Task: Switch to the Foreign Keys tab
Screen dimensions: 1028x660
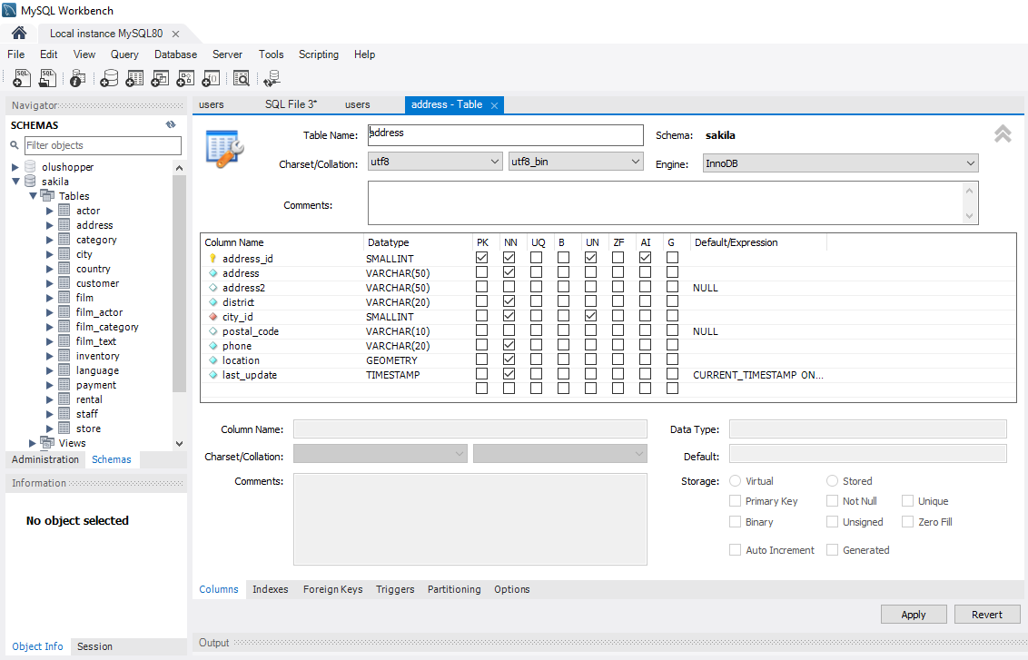Action: 332,589
